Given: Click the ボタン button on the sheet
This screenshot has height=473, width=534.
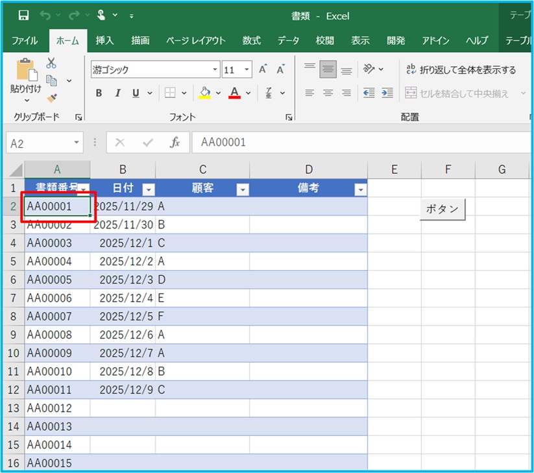Looking at the screenshot, I should 442,209.
